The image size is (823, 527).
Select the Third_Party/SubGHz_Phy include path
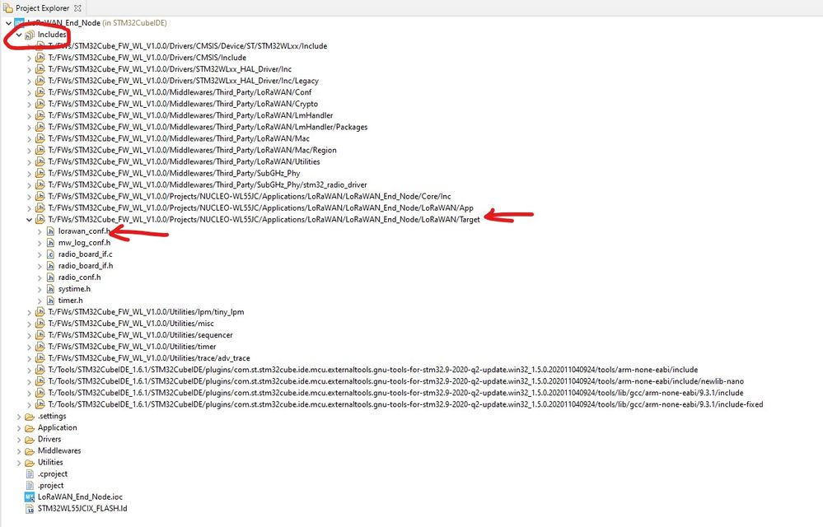click(175, 173)
